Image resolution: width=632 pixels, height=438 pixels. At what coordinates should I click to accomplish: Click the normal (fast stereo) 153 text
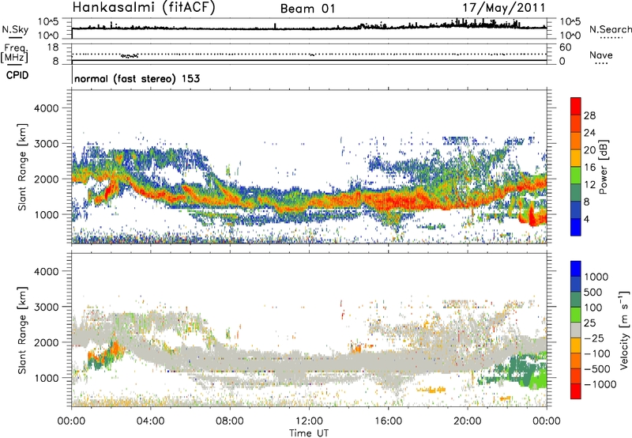click(137, 78)
